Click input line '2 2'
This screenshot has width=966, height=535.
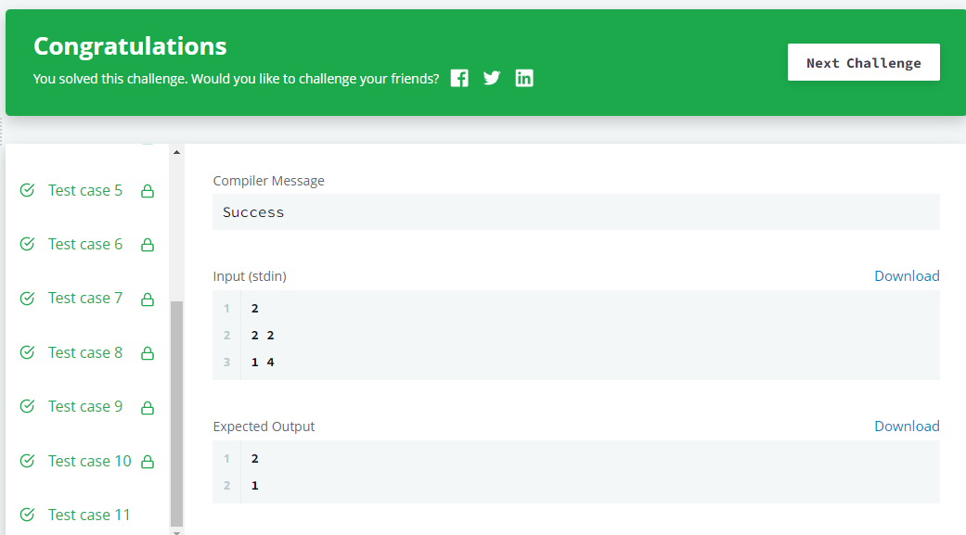click(263, 336)
